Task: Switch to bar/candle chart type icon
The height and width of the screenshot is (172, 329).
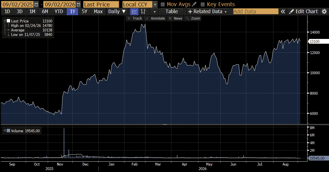Action: coord(143,11)
